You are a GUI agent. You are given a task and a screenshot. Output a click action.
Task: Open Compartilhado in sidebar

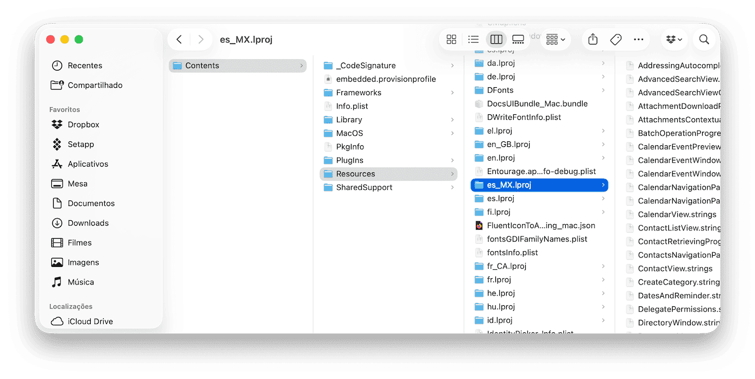coord(87,86)
